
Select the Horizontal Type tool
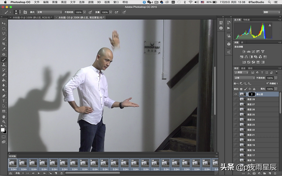4,101
